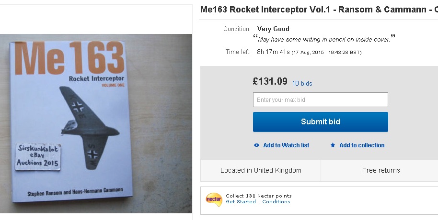Click the star icon beside Add to collection
The width and height of the screenshot is (438, 220).
pyautogui.click(x=333, y=145)
